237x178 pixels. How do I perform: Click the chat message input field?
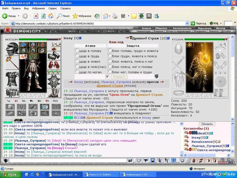click(x=68, y=161)
